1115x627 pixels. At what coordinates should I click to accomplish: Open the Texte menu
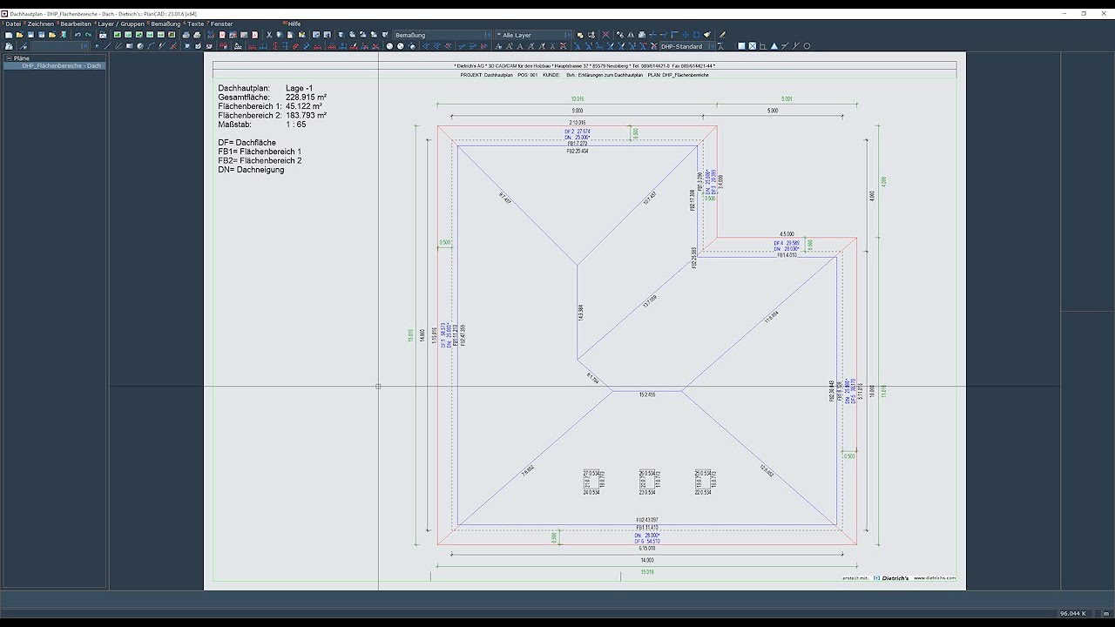(x=195, y=24)
